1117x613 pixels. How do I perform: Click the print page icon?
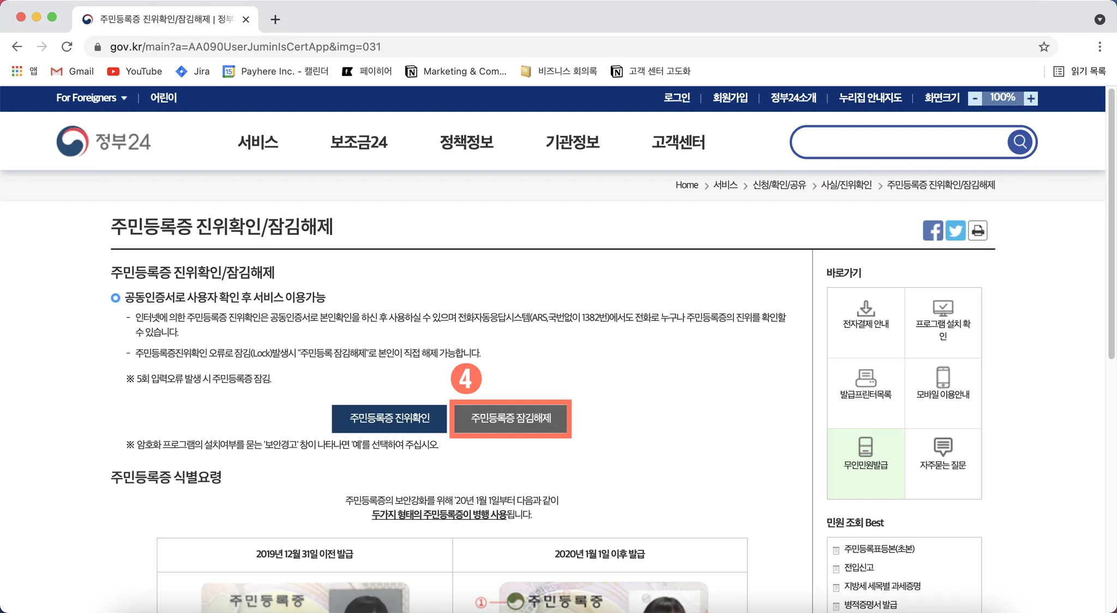pos(978,231)
